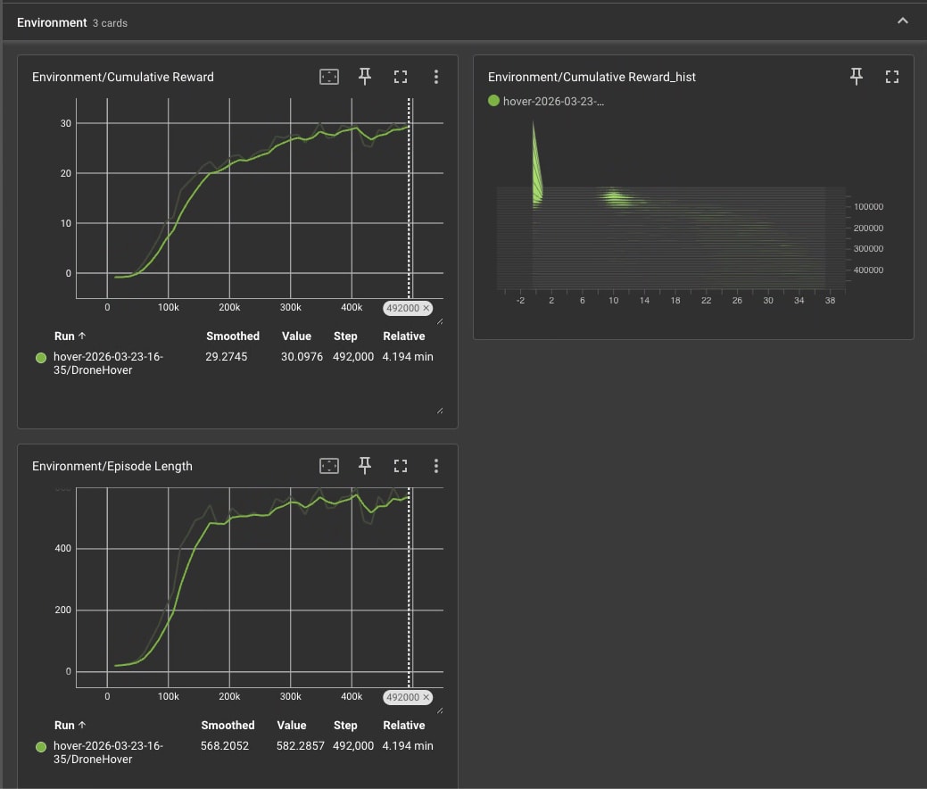Remove 492000 step marker on Cumulative Reward chart
Screen dimensions: 927x789
426,308
